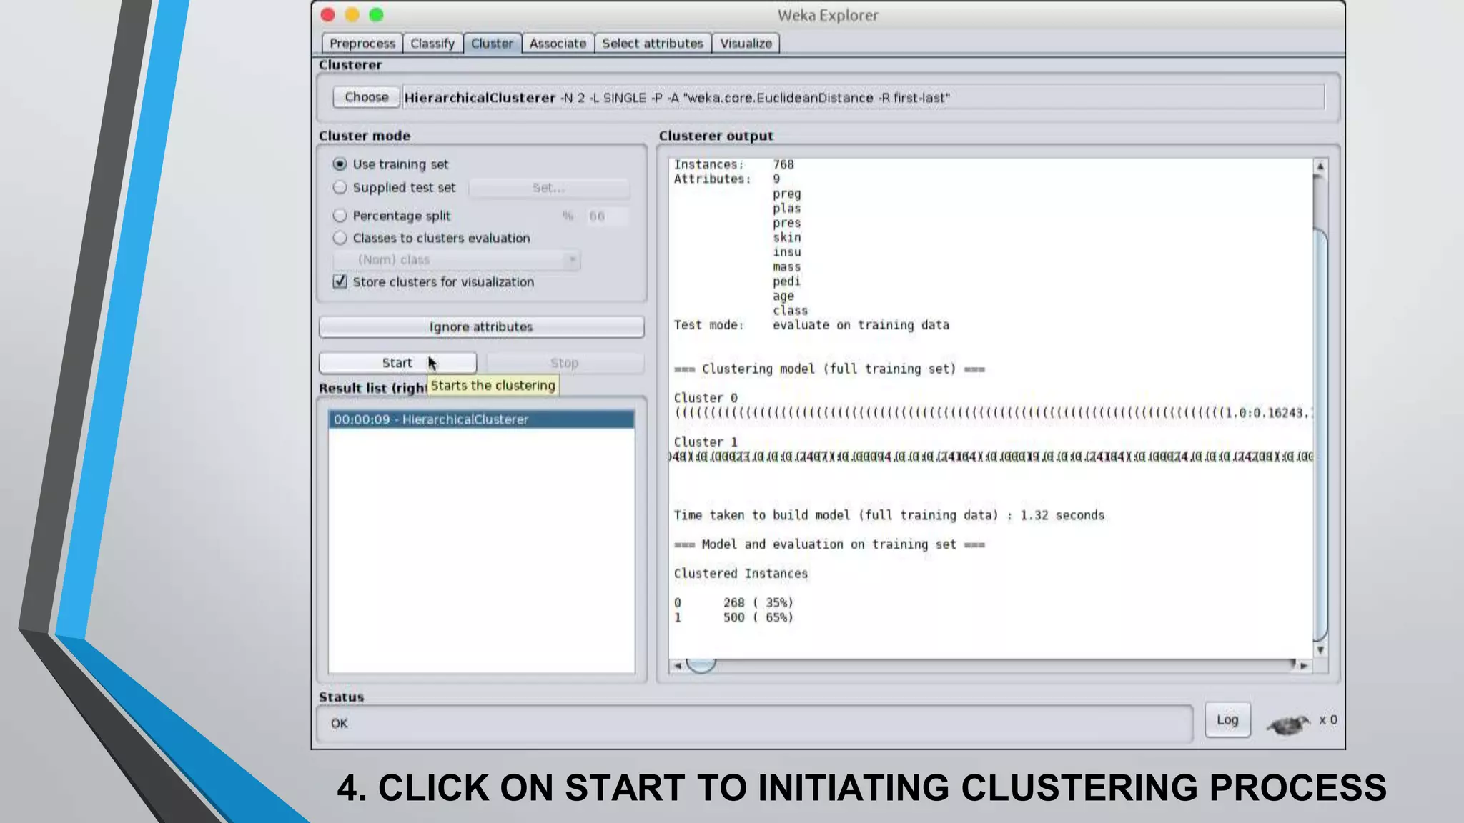Open the Ignore attributes dialog
Screen dimensions: 1464x823
click(x=481, y=327)
